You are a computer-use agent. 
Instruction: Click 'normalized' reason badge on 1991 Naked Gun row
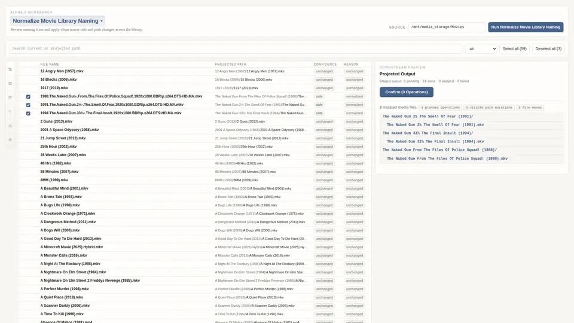355,105
